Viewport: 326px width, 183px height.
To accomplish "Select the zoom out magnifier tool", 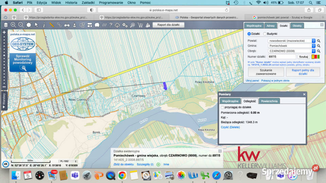I will pyautogui.click(x=21, y=25).
